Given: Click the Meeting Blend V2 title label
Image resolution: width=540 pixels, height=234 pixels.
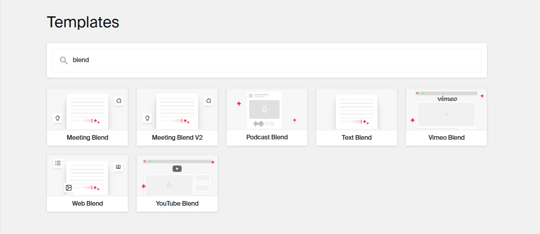Looking at the screenshot, I should pyautogui.click(x=177, y=138).
